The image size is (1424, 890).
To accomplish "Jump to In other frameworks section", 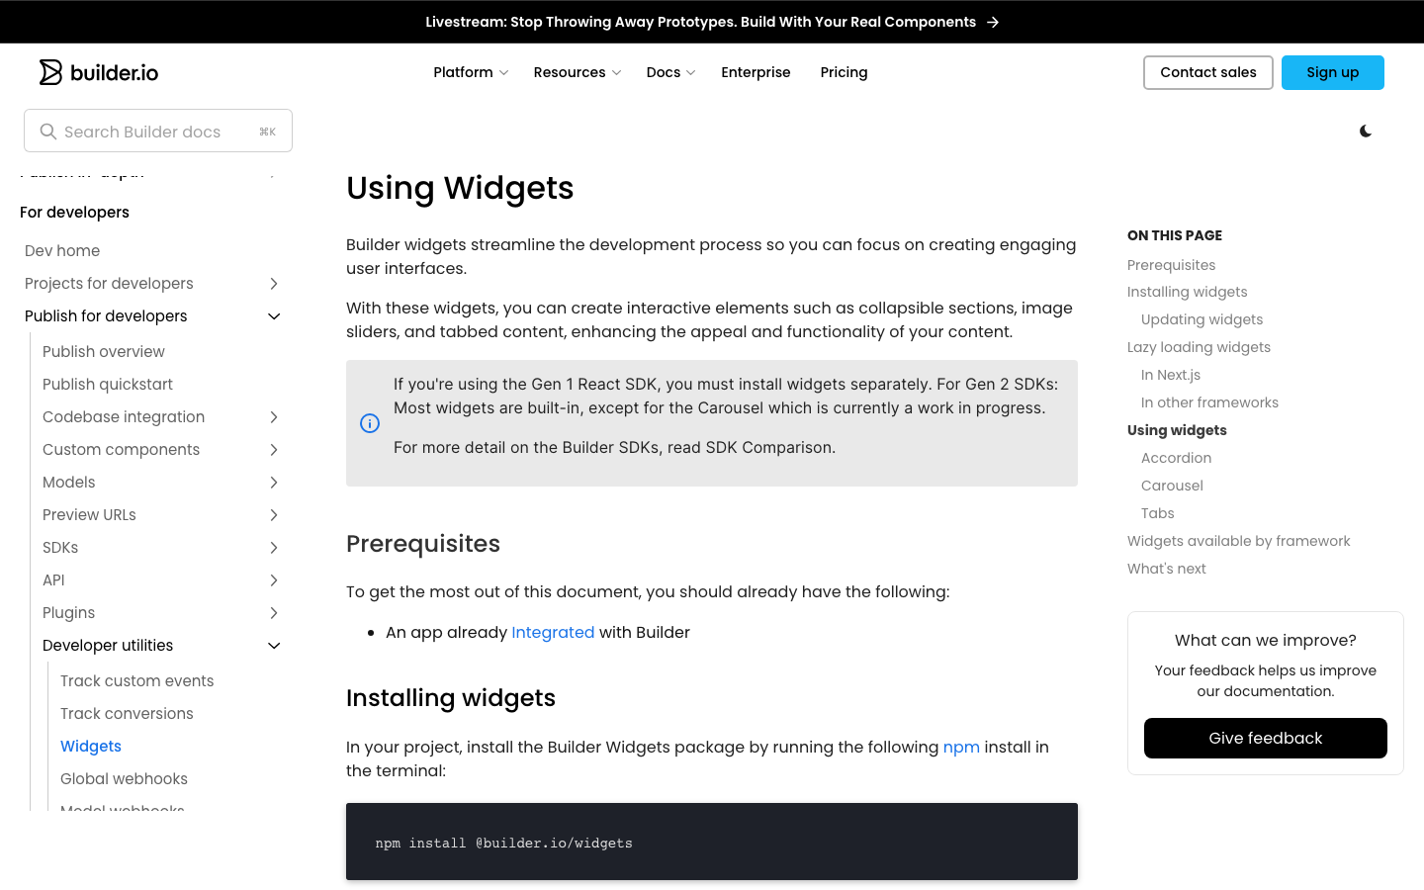I will 1209,402.
